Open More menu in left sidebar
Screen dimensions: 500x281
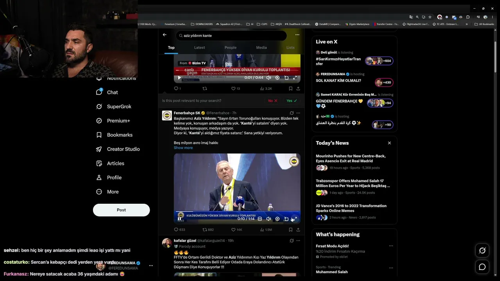click(107, 192)
